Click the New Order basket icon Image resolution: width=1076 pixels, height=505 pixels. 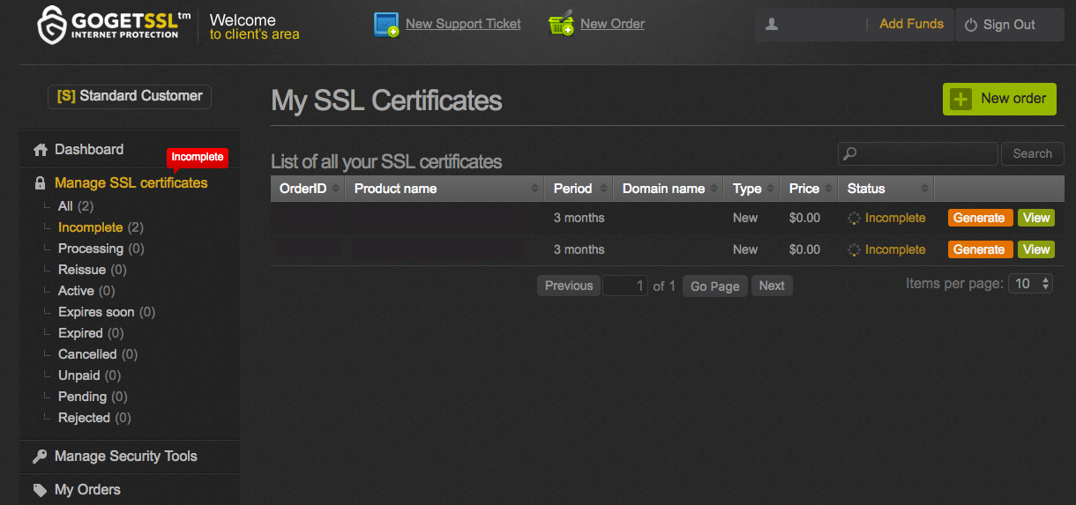coord(561,25)
